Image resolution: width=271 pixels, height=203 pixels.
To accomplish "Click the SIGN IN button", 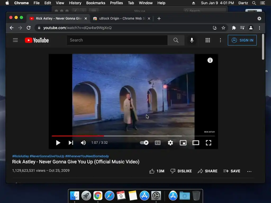I will [242, 40].
